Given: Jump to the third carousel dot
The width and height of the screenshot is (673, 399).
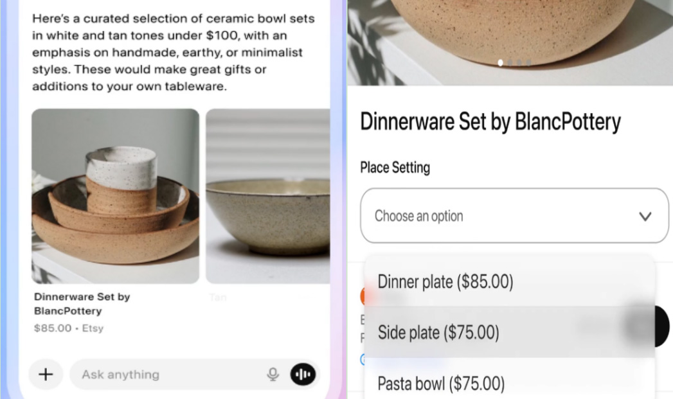Looking at the screenshot, I should tap(519, 63).
